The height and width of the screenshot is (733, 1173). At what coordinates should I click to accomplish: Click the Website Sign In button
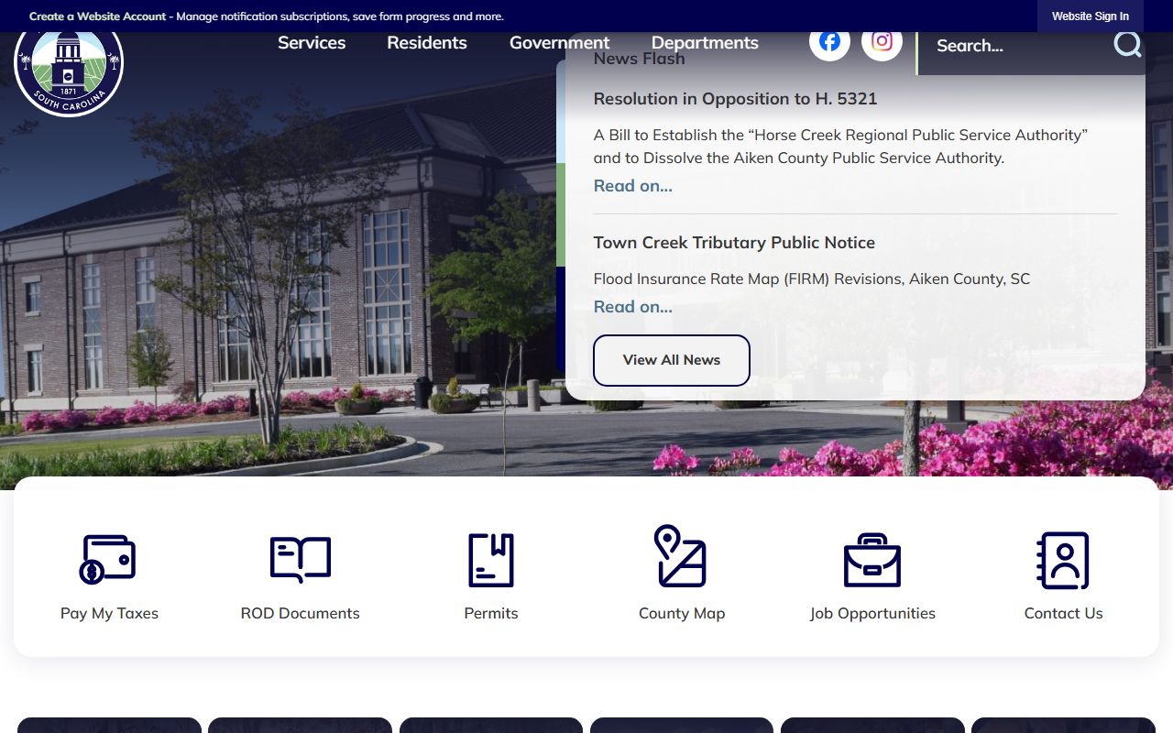click(1091, 16)
